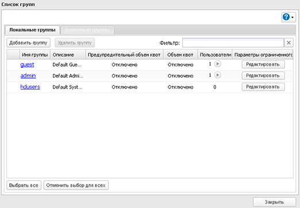Click Отменить выбор для всех button
The image size is (300, 208).
click(x=76, y=185)
